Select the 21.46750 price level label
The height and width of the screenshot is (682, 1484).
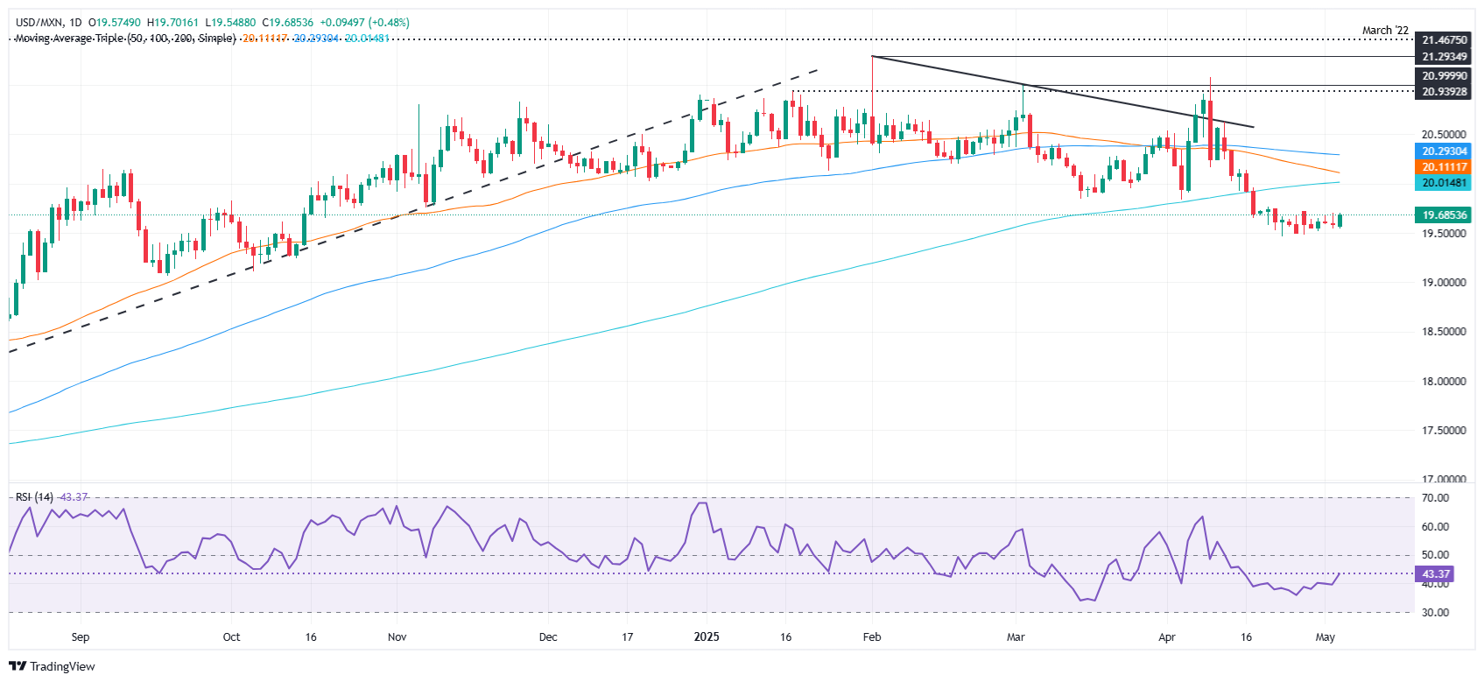pos(1443,40)
